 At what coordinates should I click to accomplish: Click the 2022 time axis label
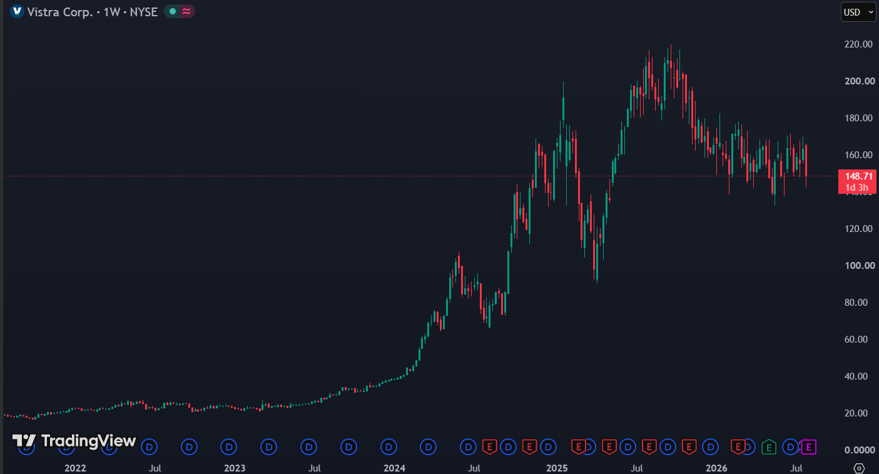point(75,468)
